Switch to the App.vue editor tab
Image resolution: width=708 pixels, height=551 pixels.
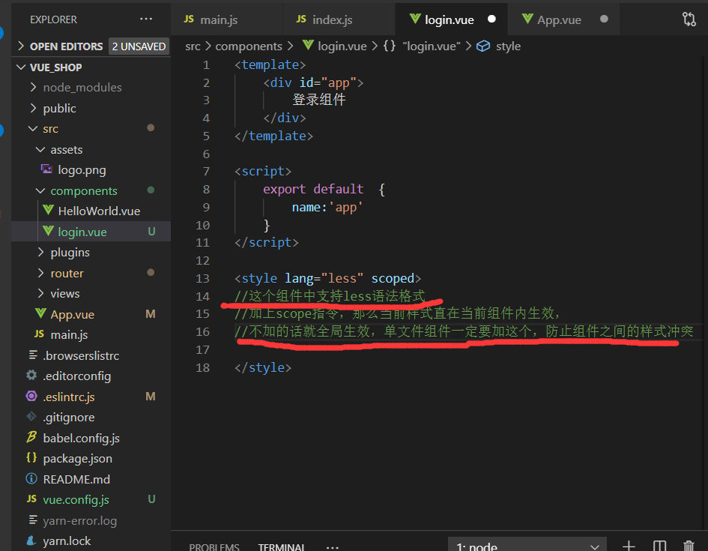(x=563, y=19)
